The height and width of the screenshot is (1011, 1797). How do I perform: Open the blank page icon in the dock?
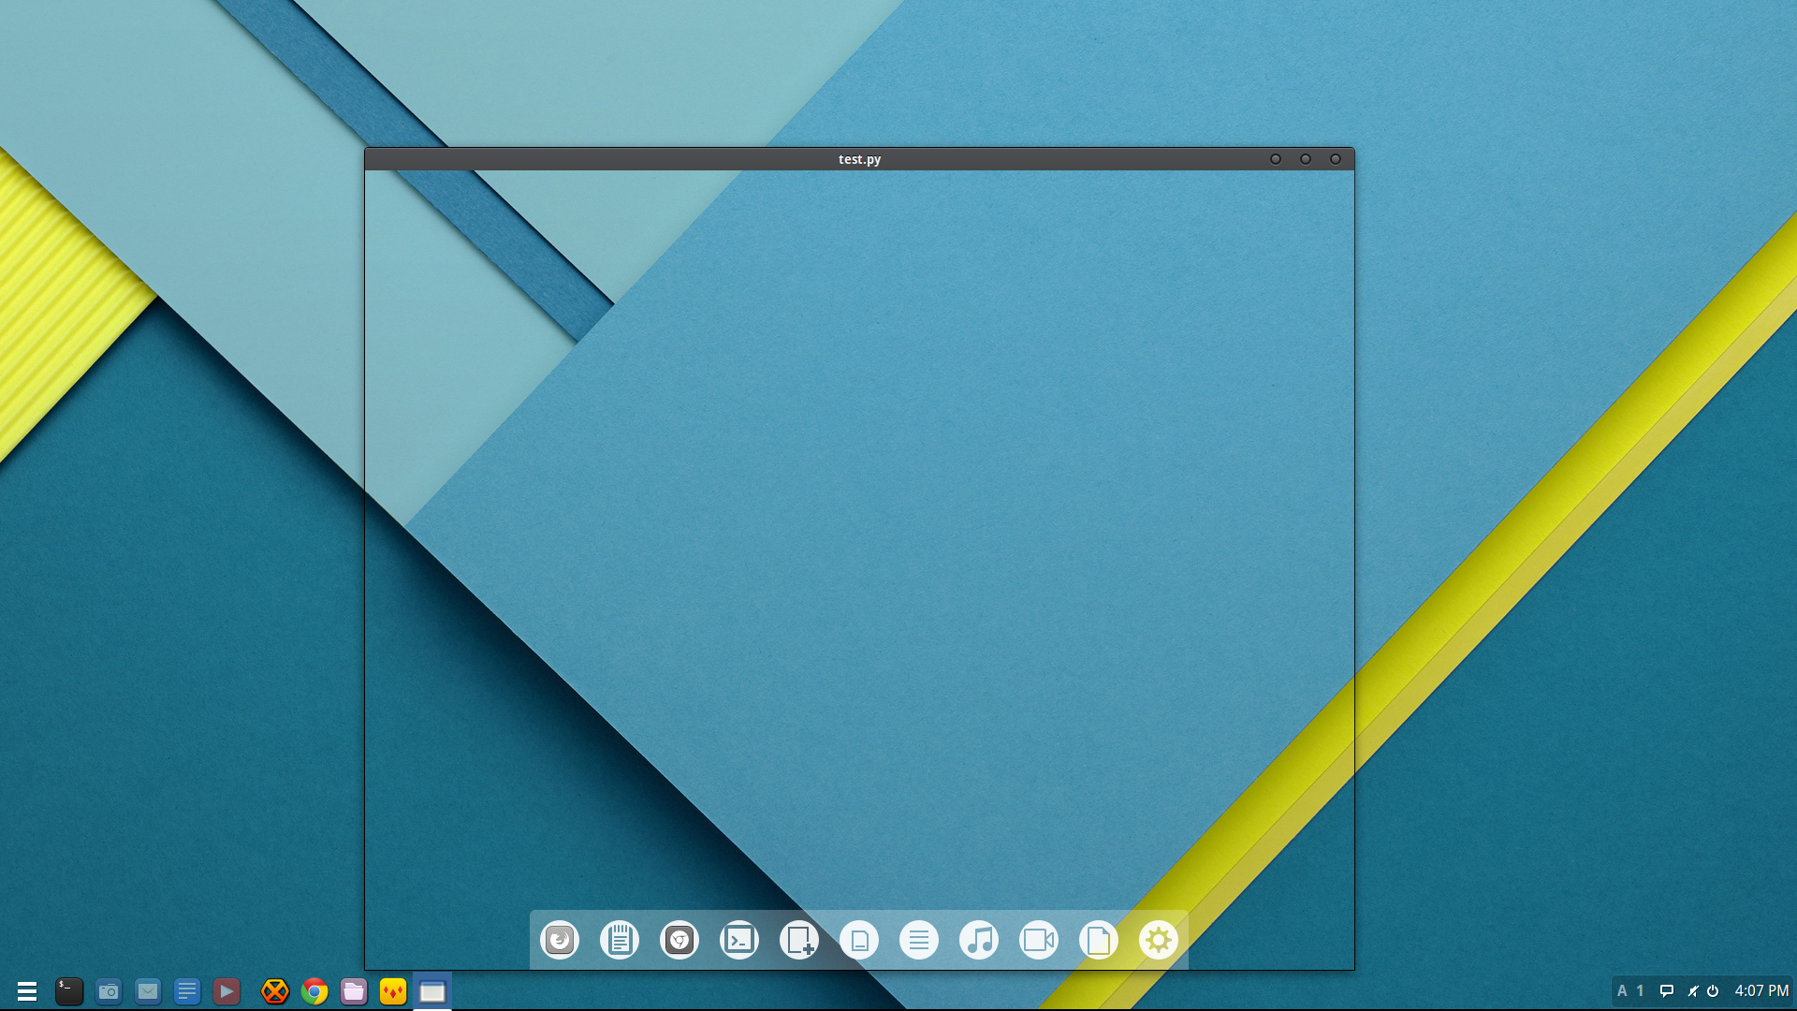click(x=1099, y=940)
